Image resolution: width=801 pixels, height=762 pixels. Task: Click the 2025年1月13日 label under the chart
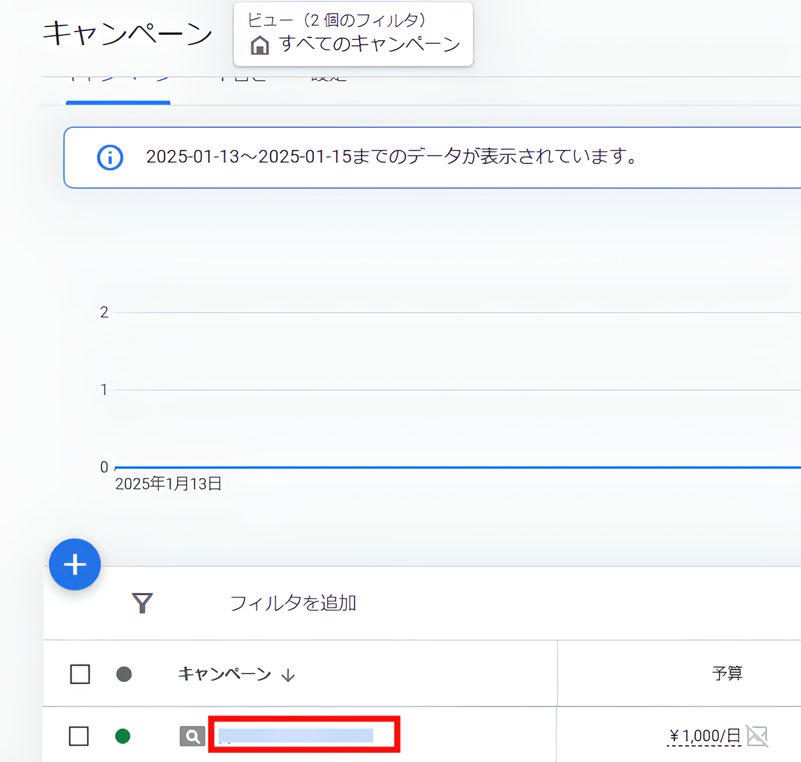click(168, 483)
